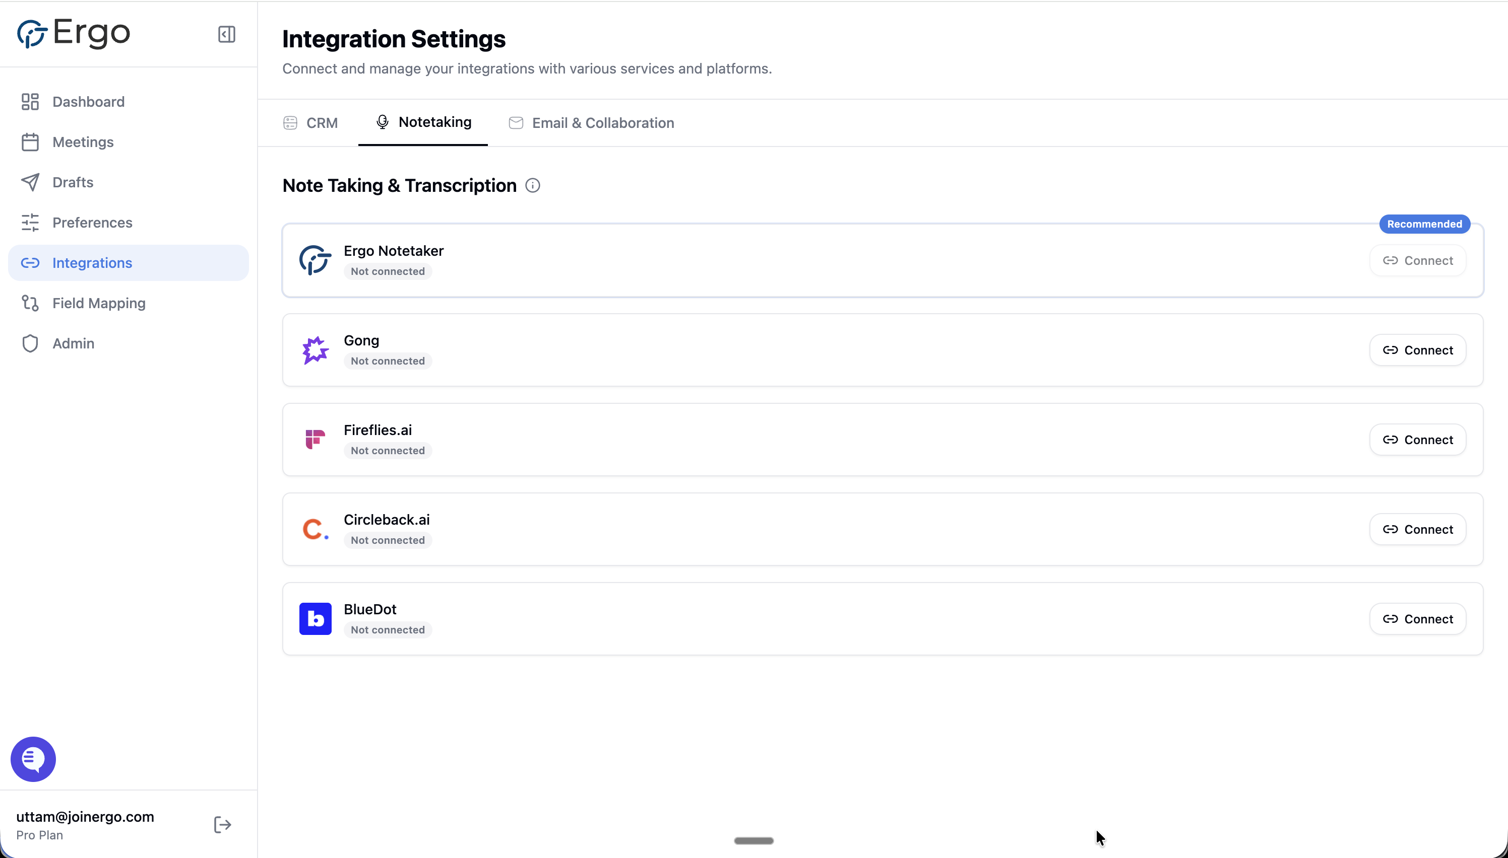Screen dimensions: 1508x858
Task: Connect the Fireflies.ai integration
Action: click(1417, 440)
